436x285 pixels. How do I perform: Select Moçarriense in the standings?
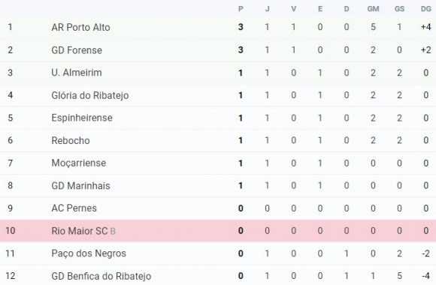[x=79, y=163]
